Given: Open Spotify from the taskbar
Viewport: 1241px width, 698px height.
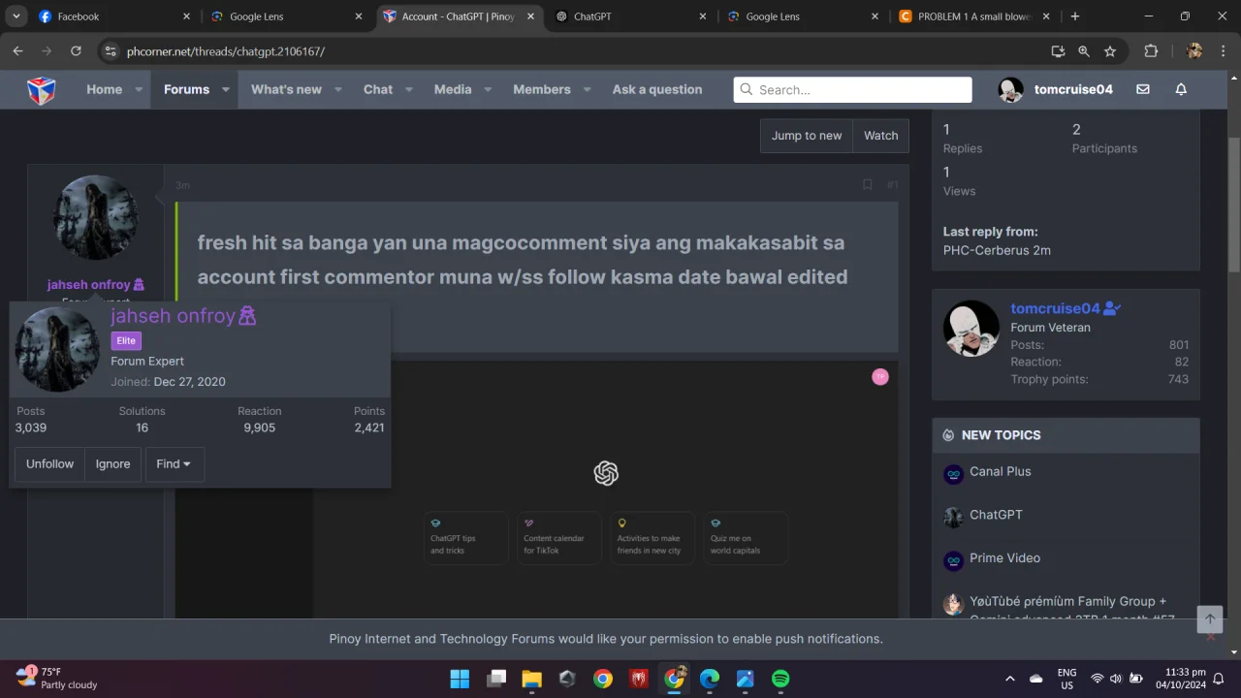Looking at the screenshot, I should (780, 679).
